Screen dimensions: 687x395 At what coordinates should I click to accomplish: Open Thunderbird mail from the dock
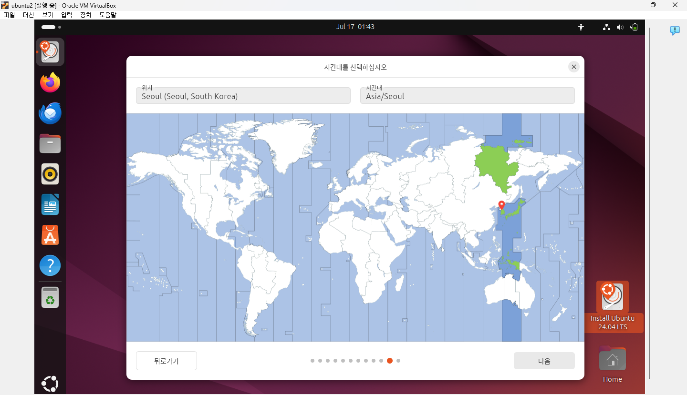[50, 113]
